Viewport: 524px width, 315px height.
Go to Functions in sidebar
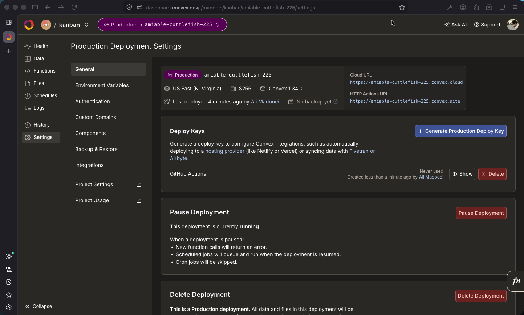click(x=41, y=71)
